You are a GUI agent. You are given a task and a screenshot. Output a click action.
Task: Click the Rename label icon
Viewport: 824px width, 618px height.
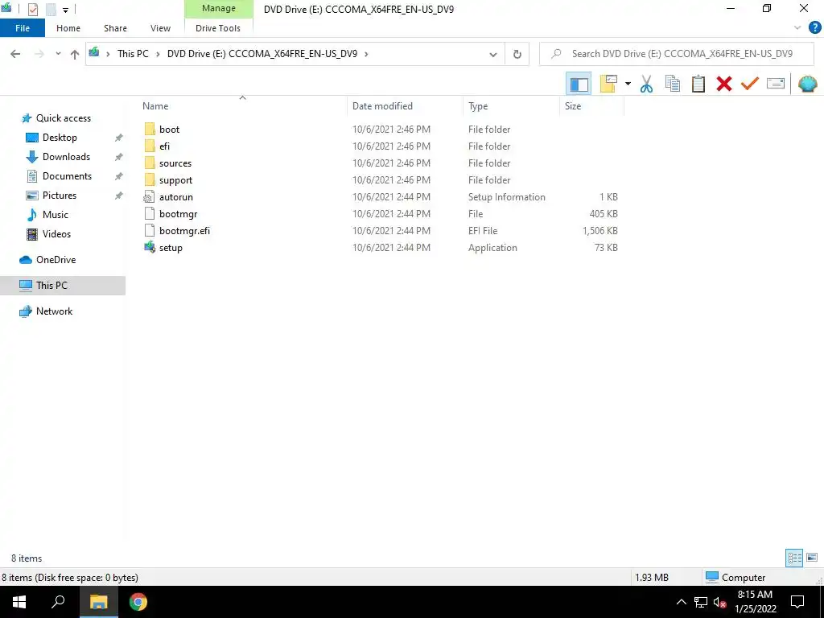(776, 84)
